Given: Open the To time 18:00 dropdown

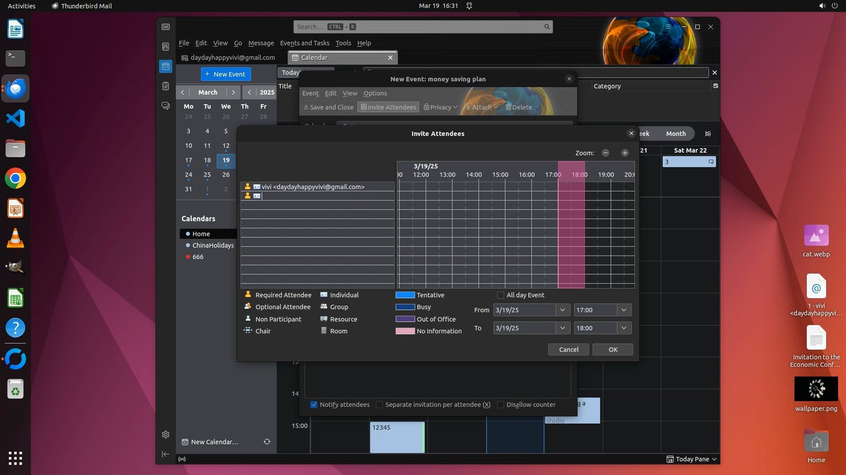Looking at the screenshot, I should coord(624,328).
